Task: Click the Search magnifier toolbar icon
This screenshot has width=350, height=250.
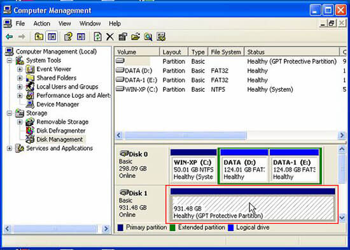Action: (x=148, y=37)
